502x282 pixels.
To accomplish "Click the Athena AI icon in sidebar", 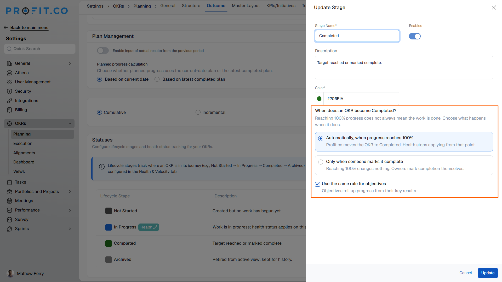I will tap(9, 73).
